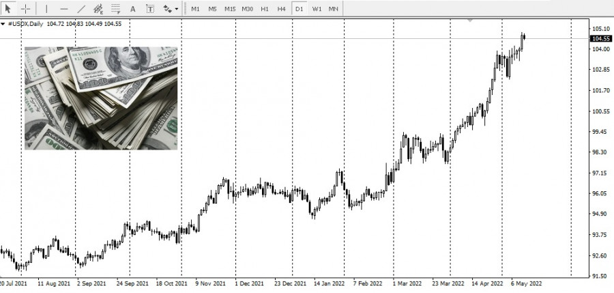
Task: Click the Text tool marked A
Action: point(133,9)
